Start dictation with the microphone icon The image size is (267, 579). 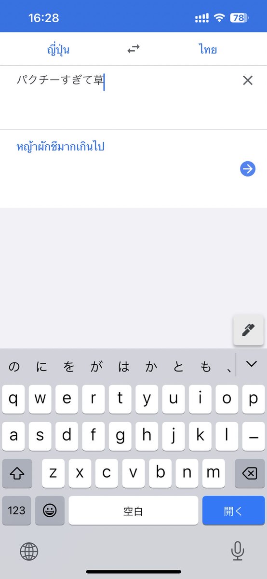pos(237,551)
